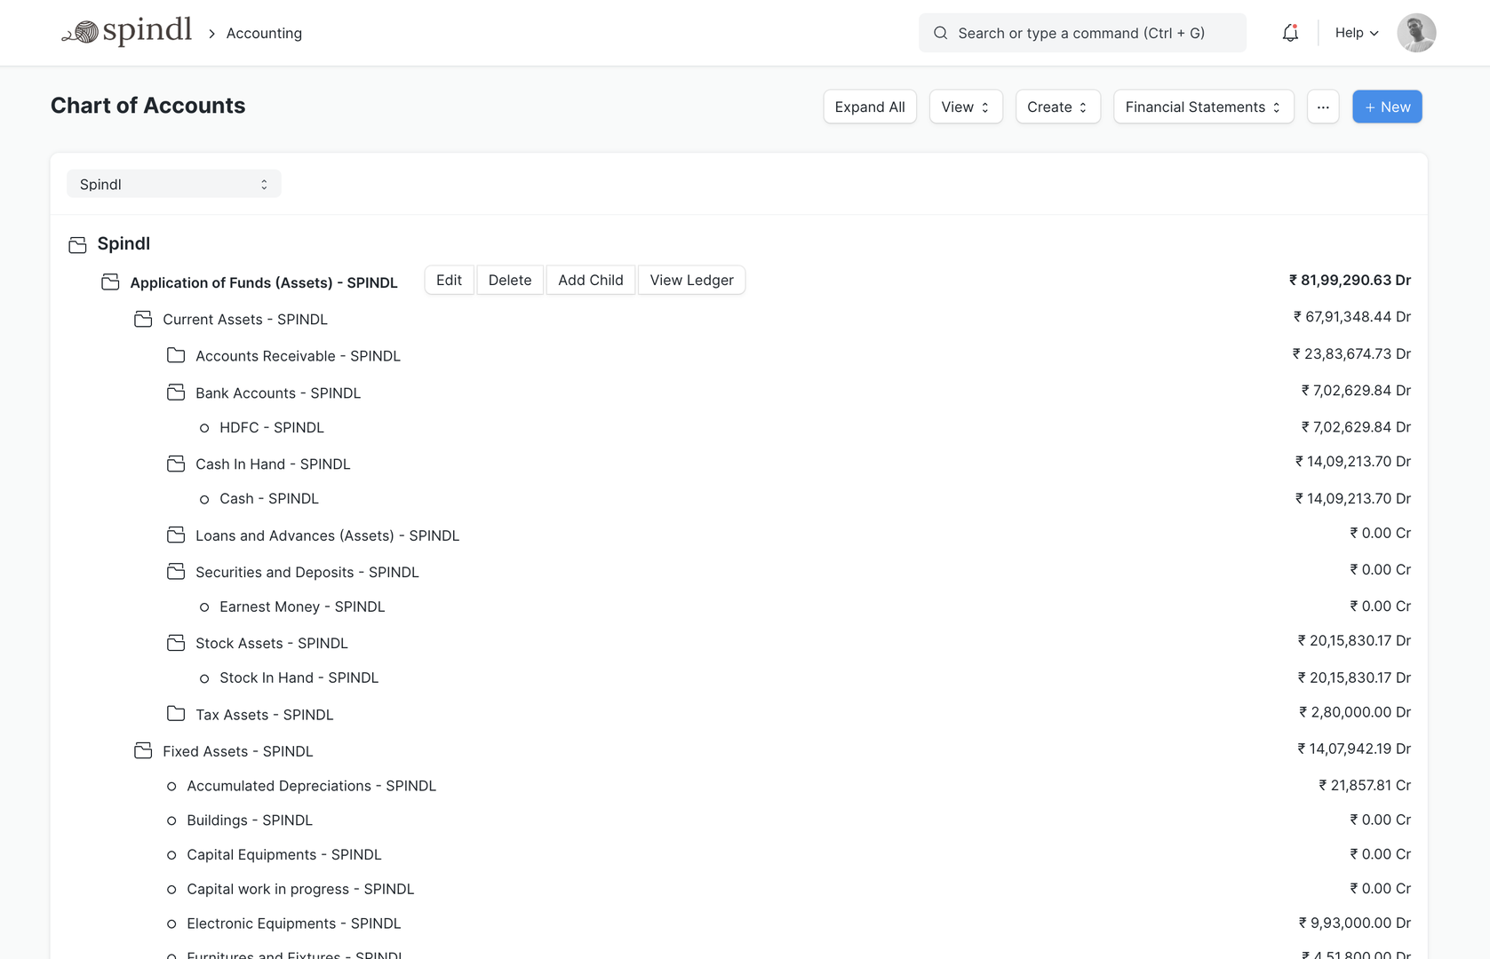
Task: Click Expand All button
Action: coord(870,107)
